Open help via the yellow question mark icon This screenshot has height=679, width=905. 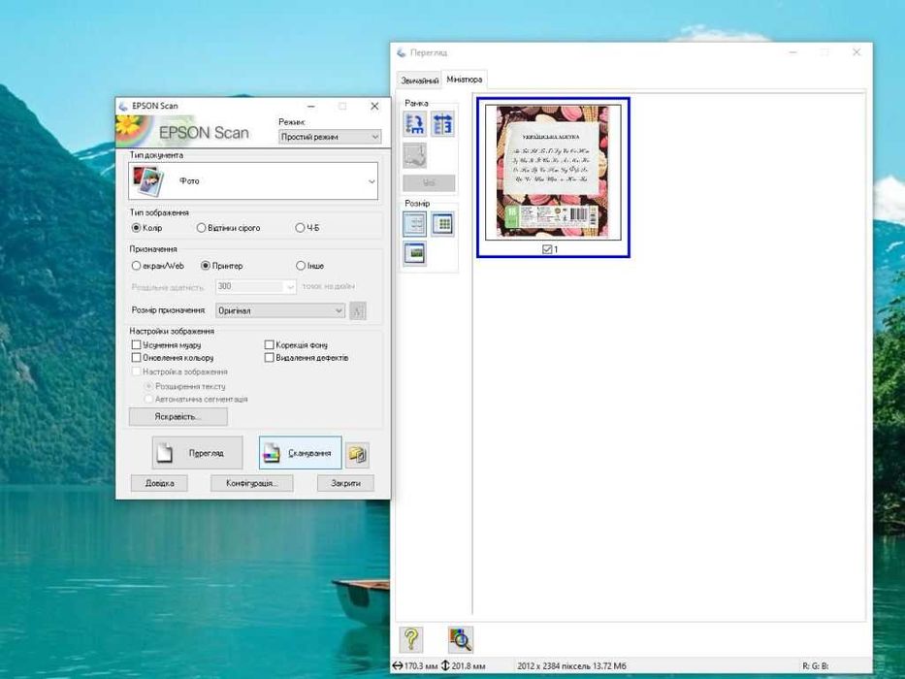click(411, 639)
